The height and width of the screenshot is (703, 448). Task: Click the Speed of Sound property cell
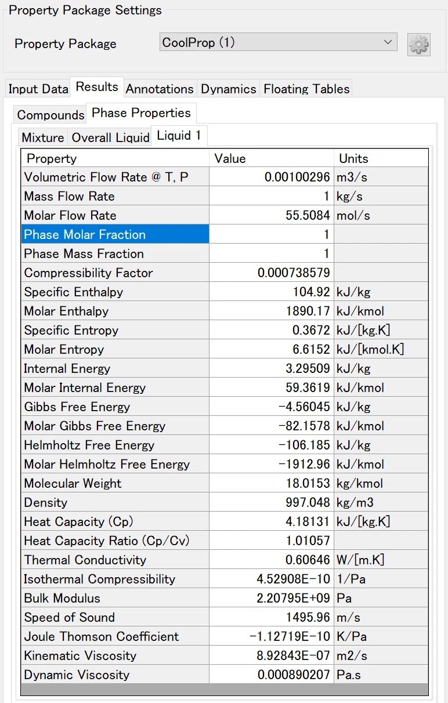[x=115, y=617]
